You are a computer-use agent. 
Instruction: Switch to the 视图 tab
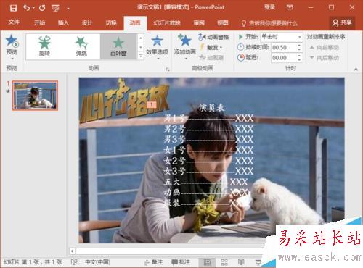click(223, 22)
